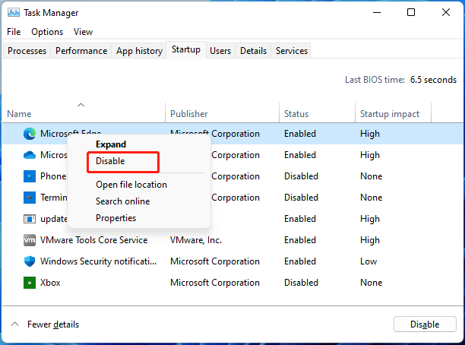Click the Terminal app startup icon
This screenshot has height=345, width=465.
point(30,198)
